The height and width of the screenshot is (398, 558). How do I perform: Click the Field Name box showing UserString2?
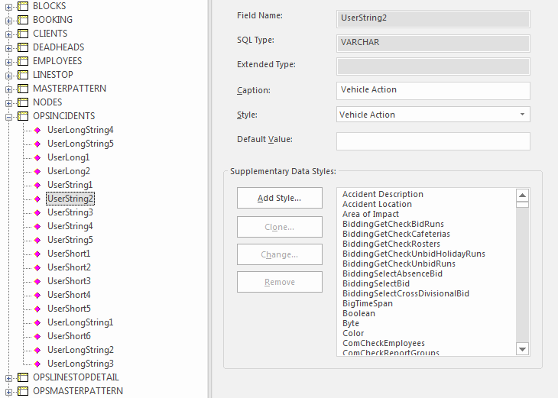433,19
